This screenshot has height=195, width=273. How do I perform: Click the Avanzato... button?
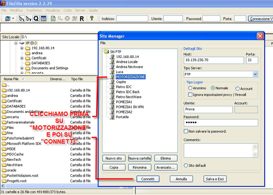click(166, 167)
